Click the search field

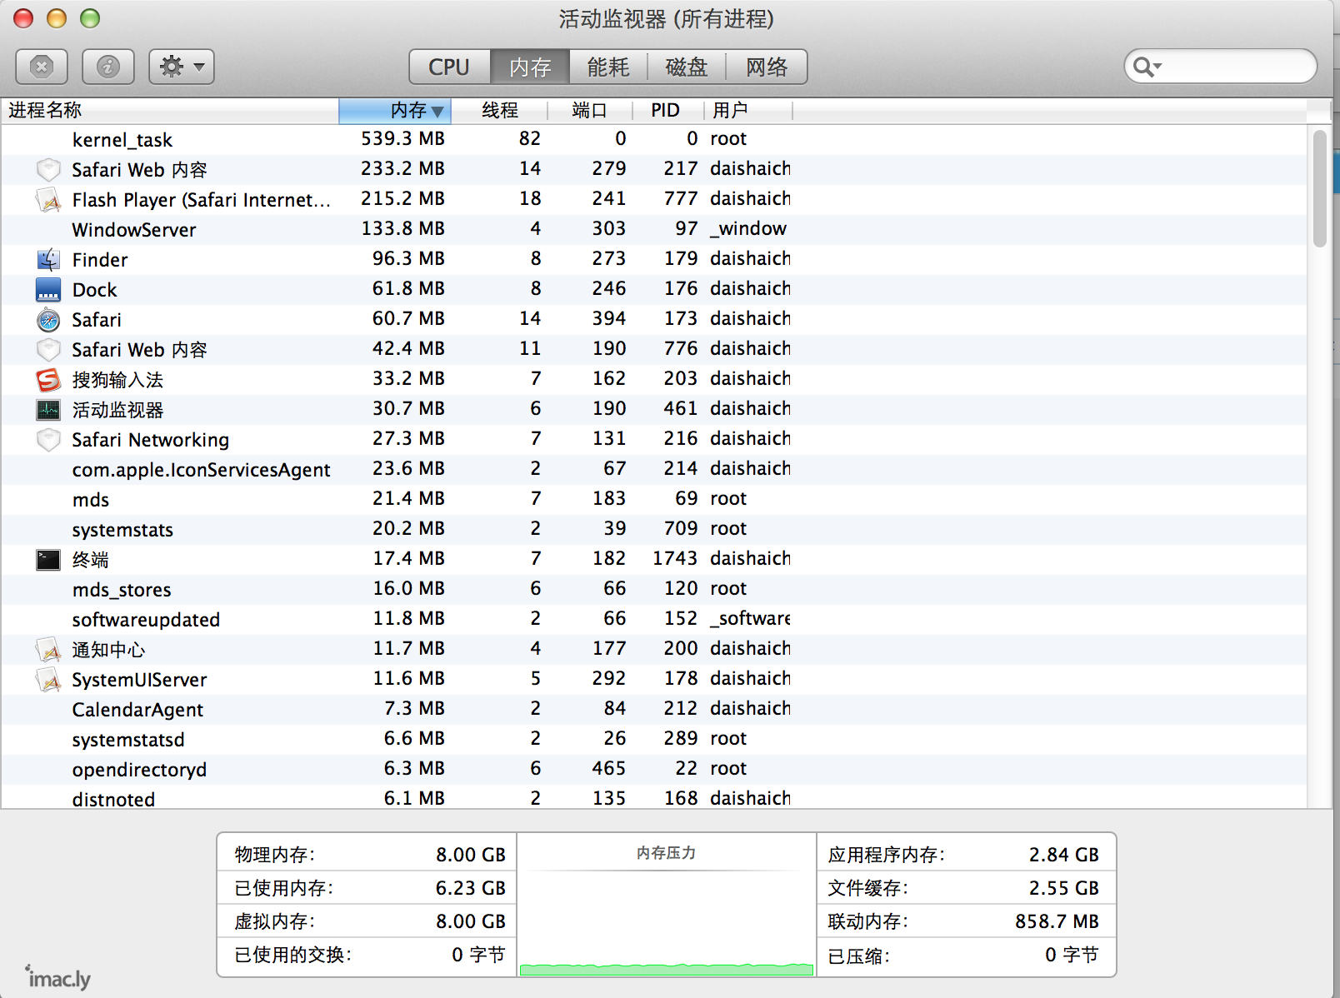[1220, 67]
